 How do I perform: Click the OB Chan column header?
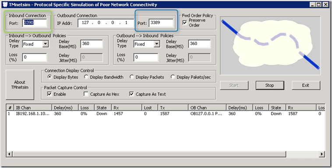[x=207, y=108]
